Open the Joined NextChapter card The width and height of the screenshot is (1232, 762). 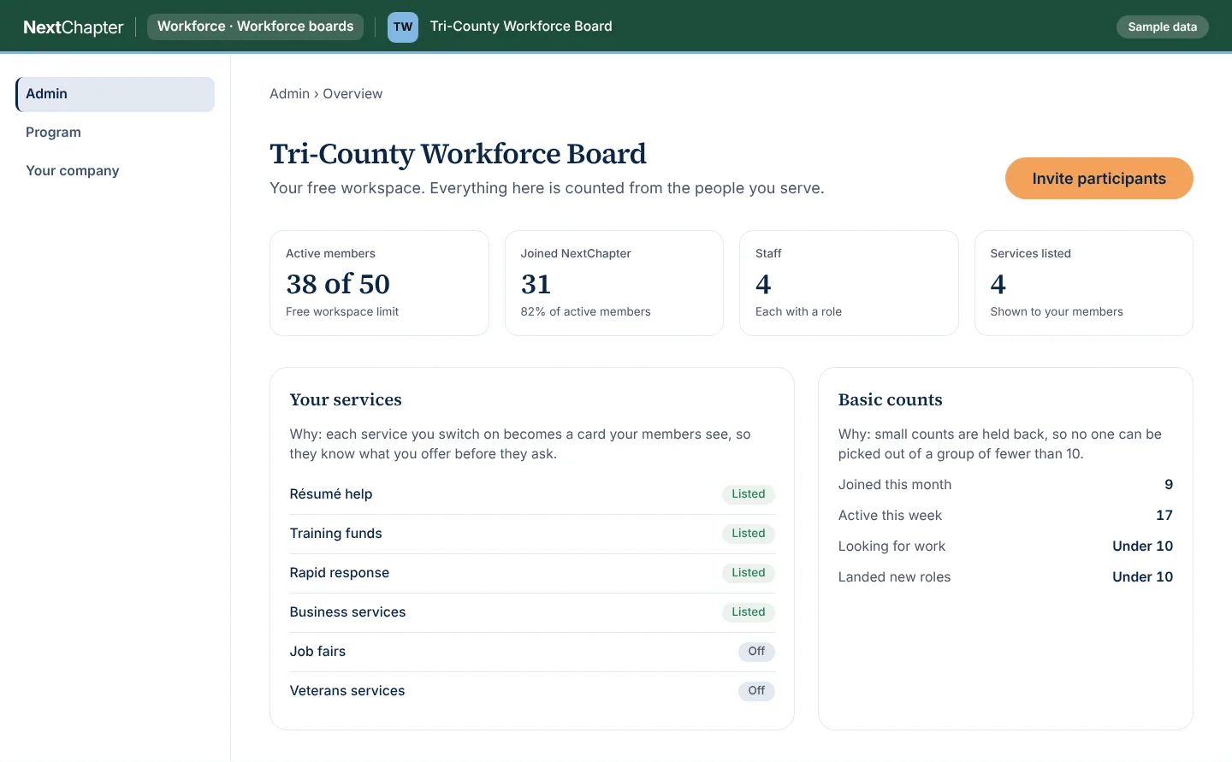614,283
